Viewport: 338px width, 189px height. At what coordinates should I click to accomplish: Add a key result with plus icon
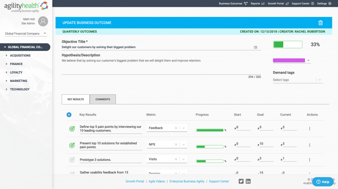[69, 115]
